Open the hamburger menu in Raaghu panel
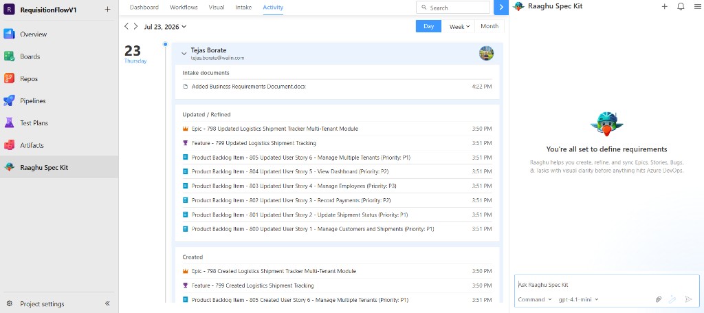This screenshot has height=313, width=704. [697, 6]
